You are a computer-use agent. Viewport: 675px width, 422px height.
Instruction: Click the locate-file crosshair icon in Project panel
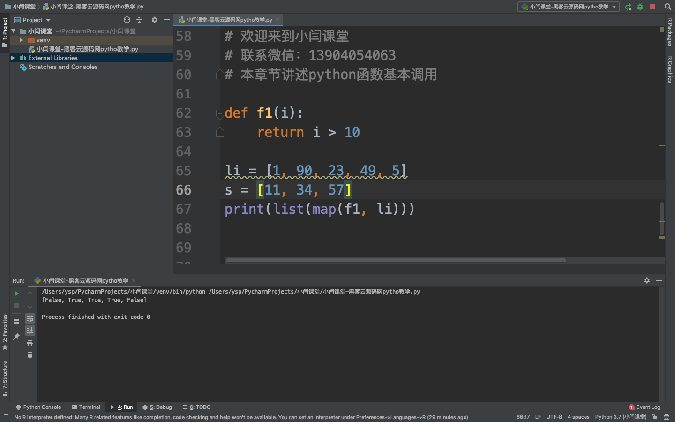tap(127, 20)
